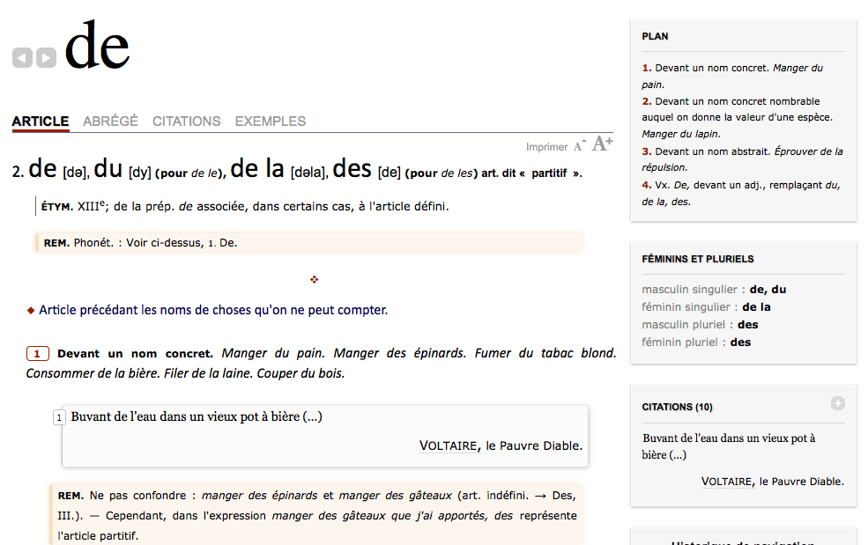This screenshot has width=868, height=545.
Task: Click the numbered badge 1 before 'Devant un nom concret'
Action: click(38, 354)
